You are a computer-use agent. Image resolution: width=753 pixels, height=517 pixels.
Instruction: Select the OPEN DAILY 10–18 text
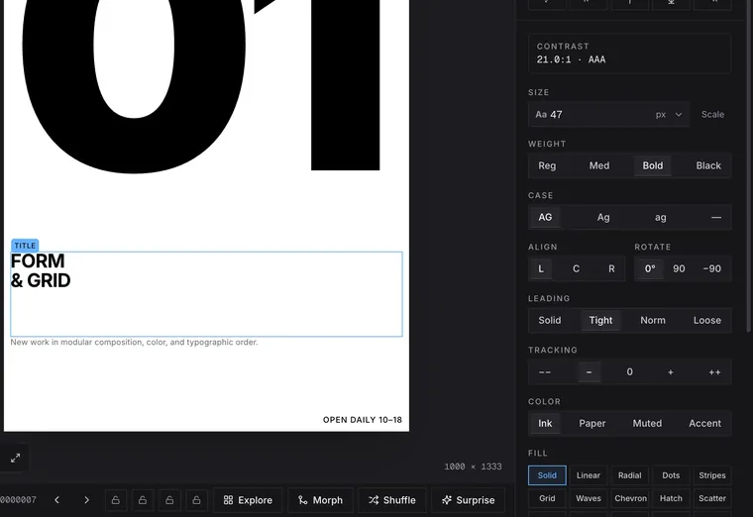coord(362,420)
